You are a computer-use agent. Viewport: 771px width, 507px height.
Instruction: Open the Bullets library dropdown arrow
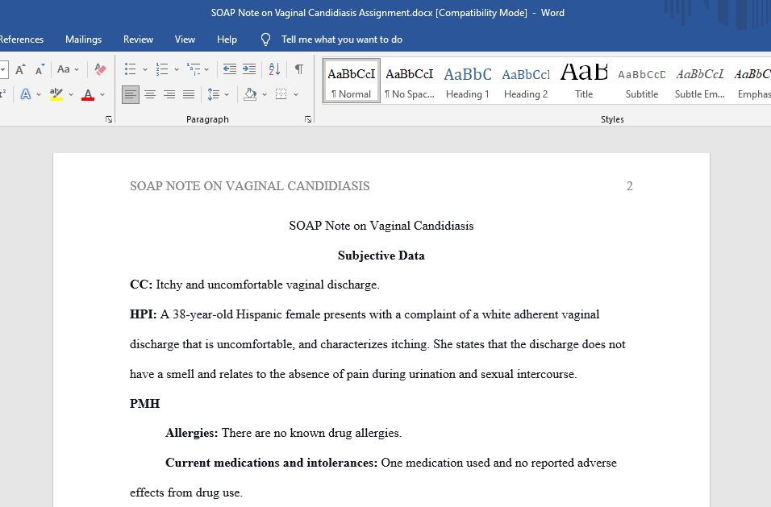coord(145,70)
